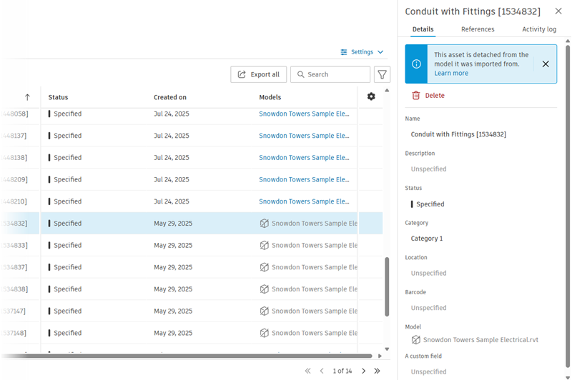The height and width of the screenshot is (380, 572).
Task: Click the Export all button
Action: 259,74
